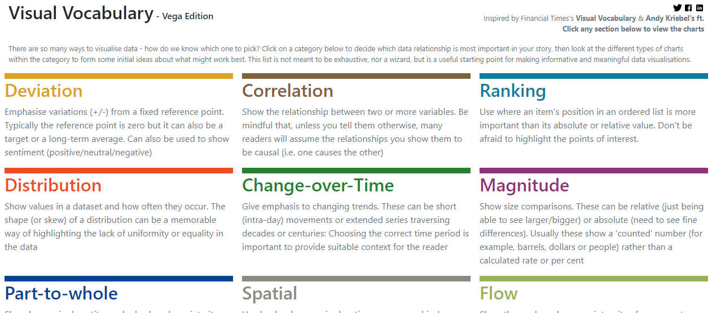Open the Change-over-Time category heading
The width and height of the screenshot is (712, 313).
click(318, 186)
